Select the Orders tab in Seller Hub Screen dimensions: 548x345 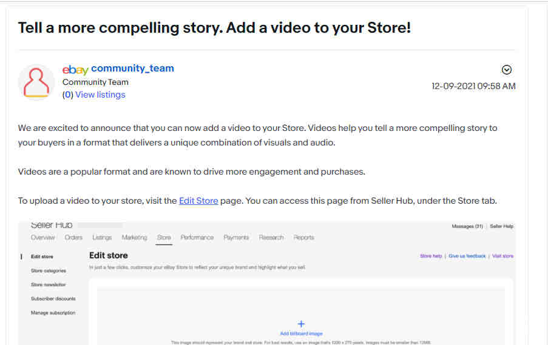(73, 238)
